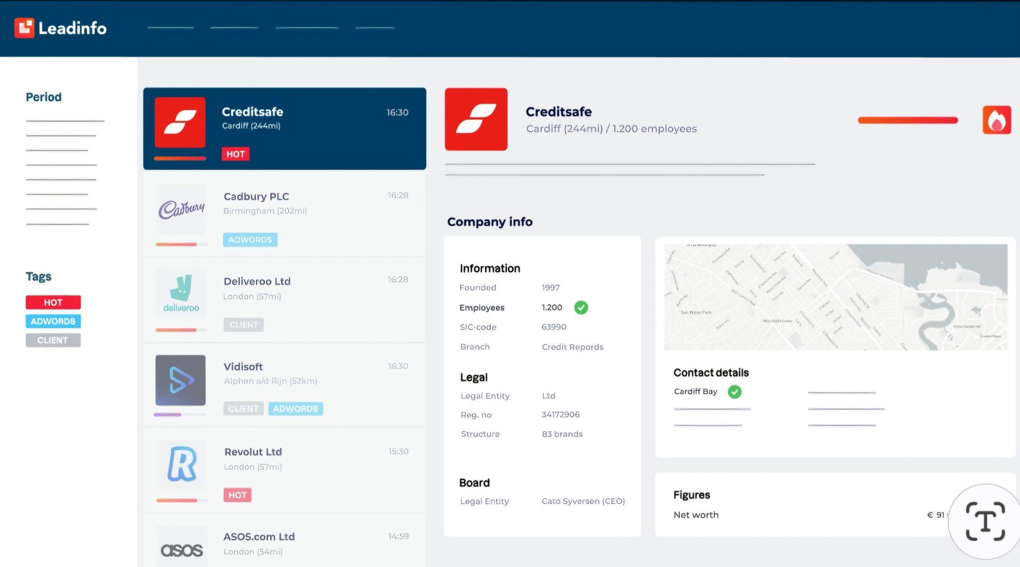Image resolution: width=1020 pixels, height=567 pixels.
Task: Click Birmingham (202mi) location under Cadbury
Action: [x=265, y=211]
